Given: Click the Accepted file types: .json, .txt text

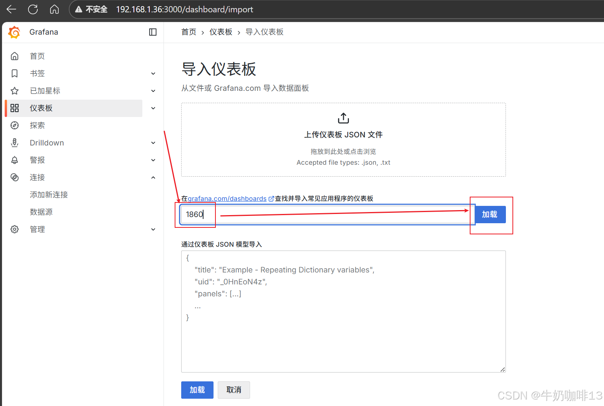Looking at the screenshot, I should pos(344,162).
